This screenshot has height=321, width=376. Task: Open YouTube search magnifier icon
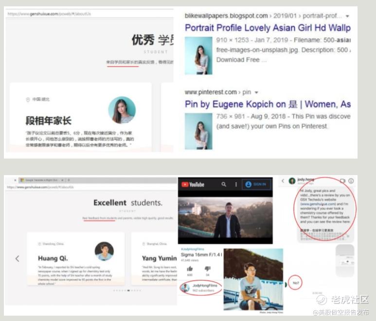224,184
